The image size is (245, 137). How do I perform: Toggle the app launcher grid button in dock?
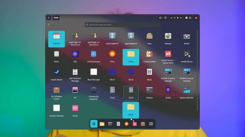[94, 124]
